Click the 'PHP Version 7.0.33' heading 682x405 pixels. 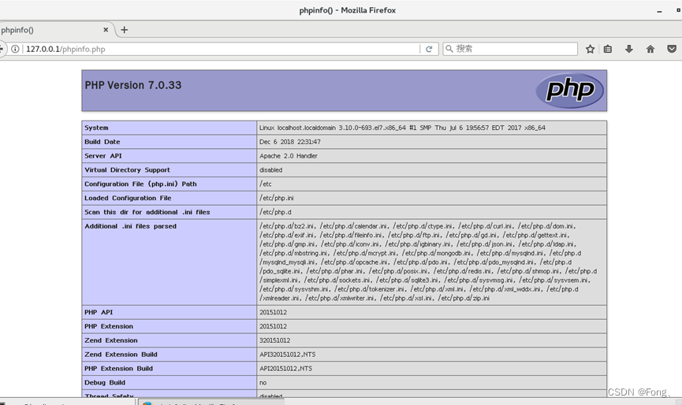(133, 85)
